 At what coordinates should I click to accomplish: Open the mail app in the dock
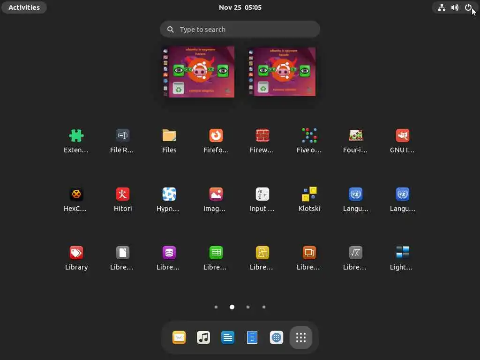[x=179, y=337]
